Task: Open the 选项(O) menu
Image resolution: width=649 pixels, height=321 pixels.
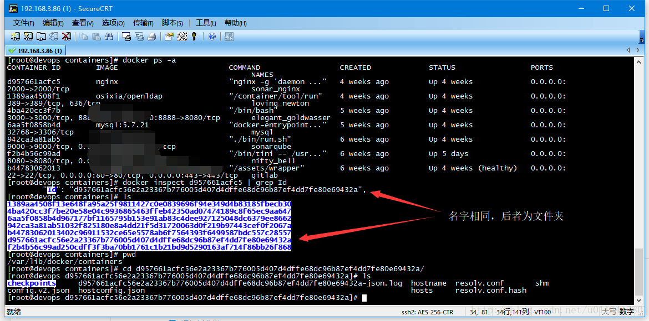Action: tap(113, 23)
